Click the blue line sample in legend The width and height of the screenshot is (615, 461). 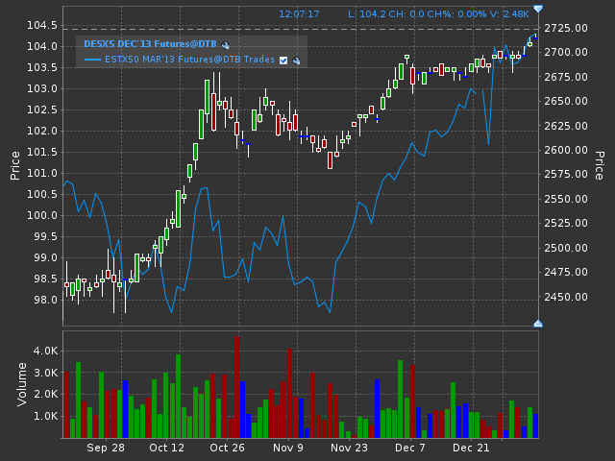pos(92,60)
